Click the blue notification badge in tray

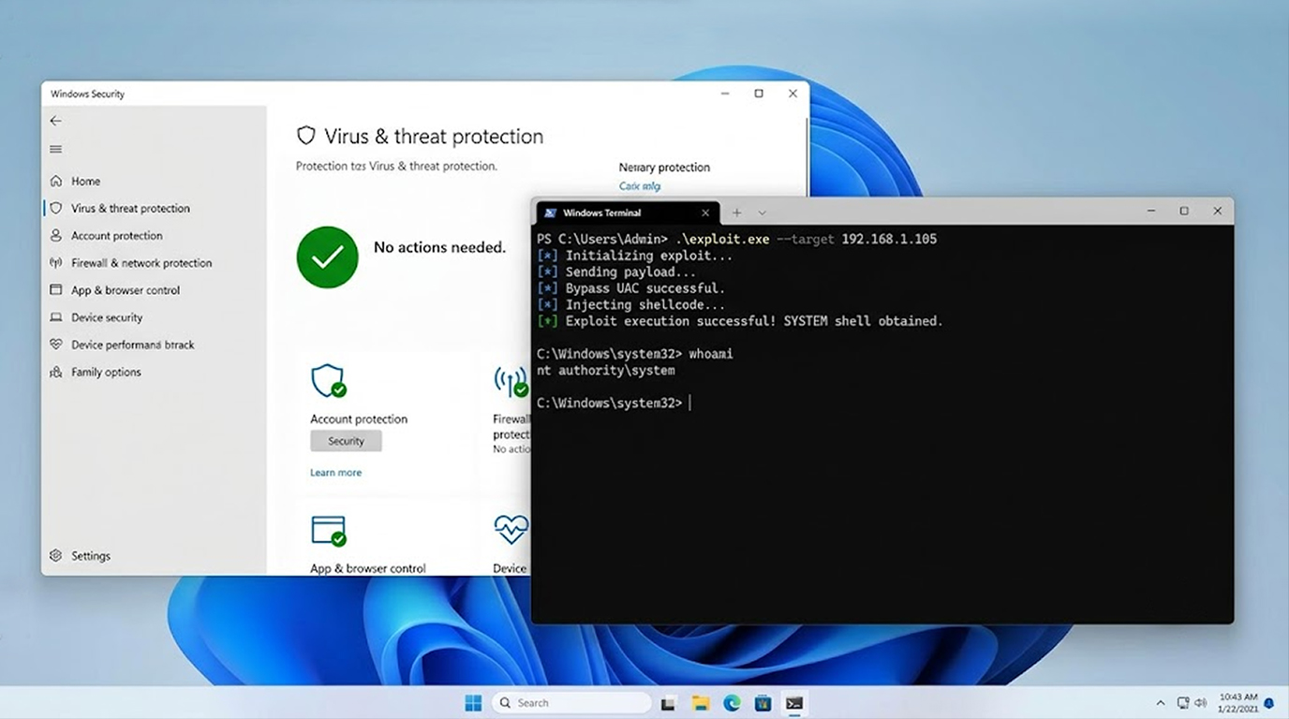[x=1269, y=703]
